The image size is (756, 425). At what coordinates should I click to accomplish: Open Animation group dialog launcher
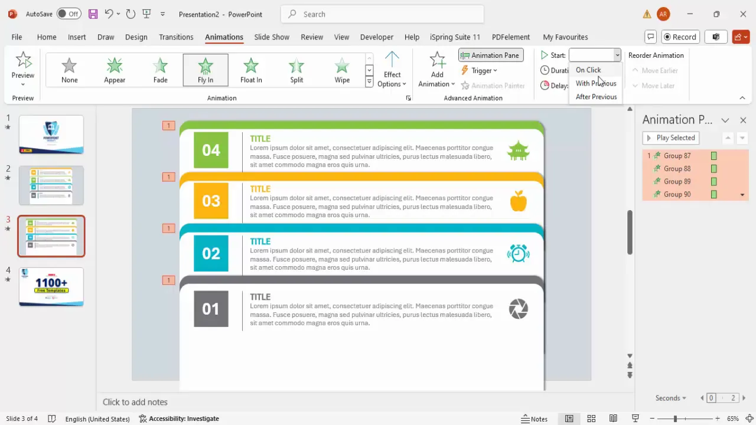pyautogui.click(x=408, y=98)
